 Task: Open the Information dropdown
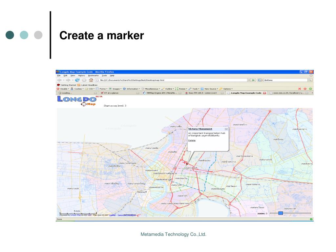click(131, 89)
